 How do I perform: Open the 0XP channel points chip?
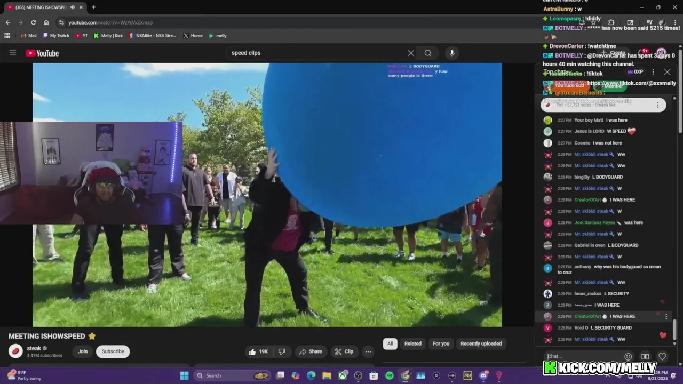click(636, 72)
